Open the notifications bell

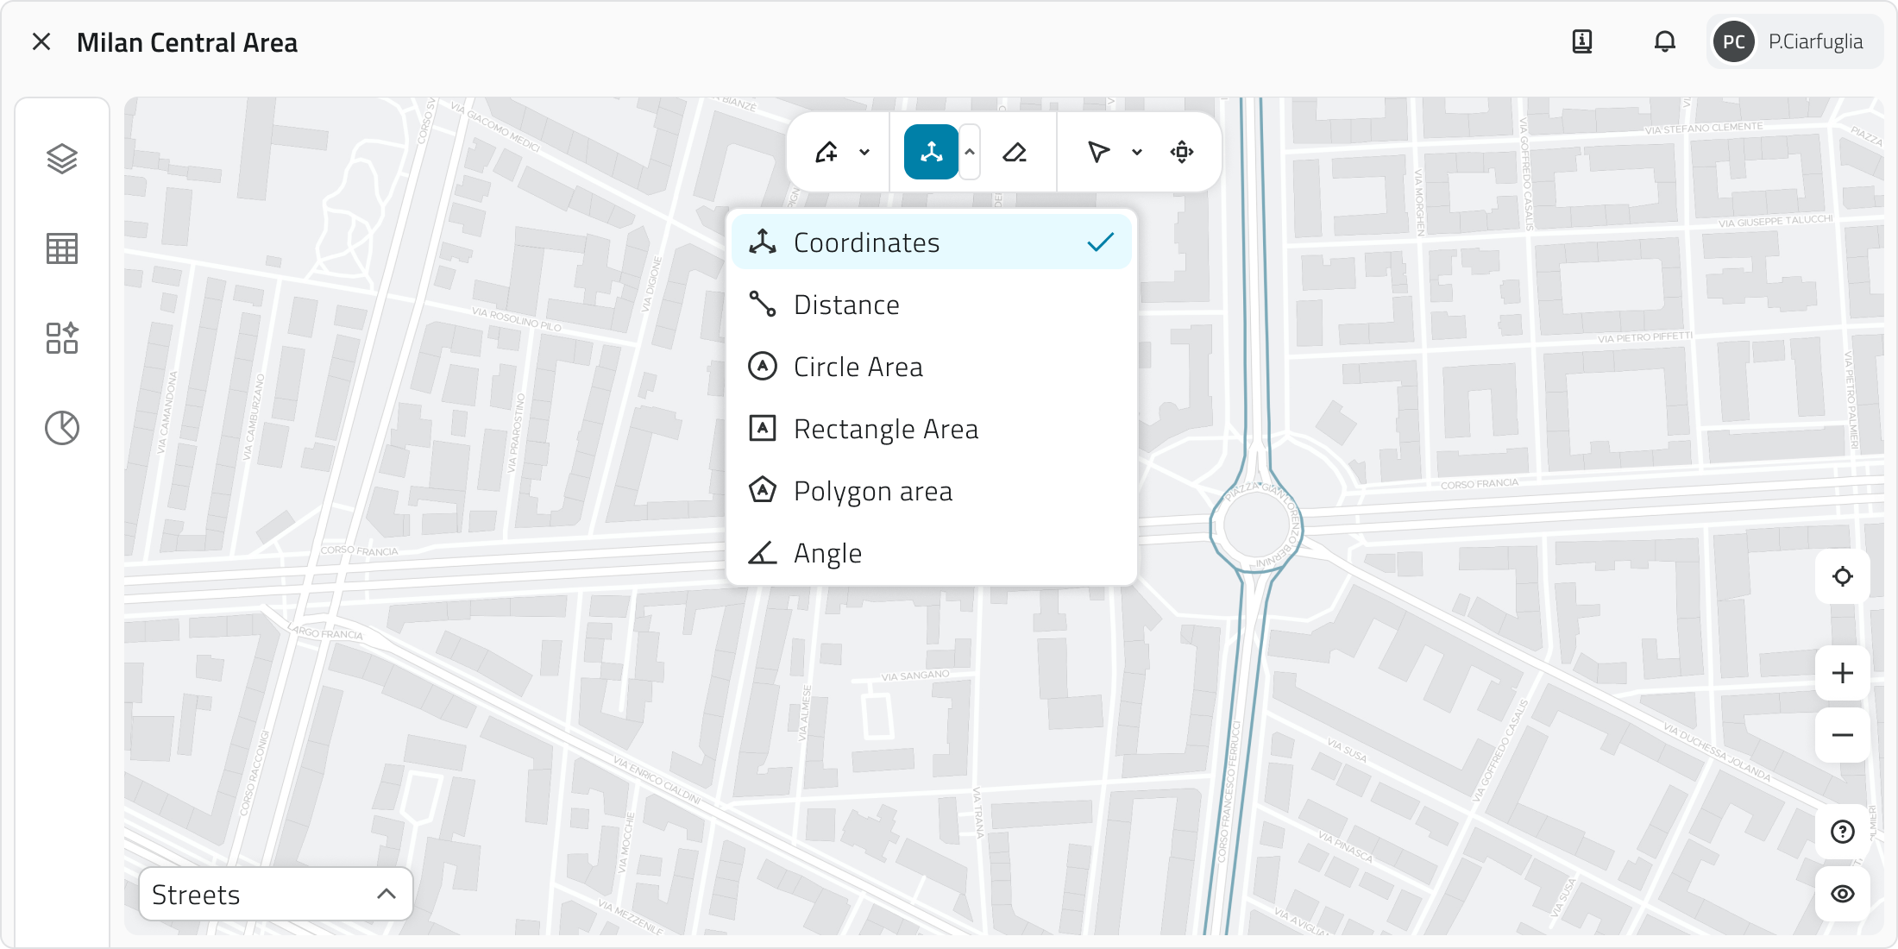pos(1664,41)
